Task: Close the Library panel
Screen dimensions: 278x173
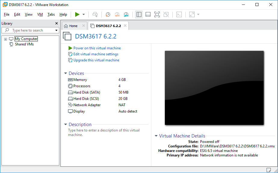Action: [x=57, y=23]
